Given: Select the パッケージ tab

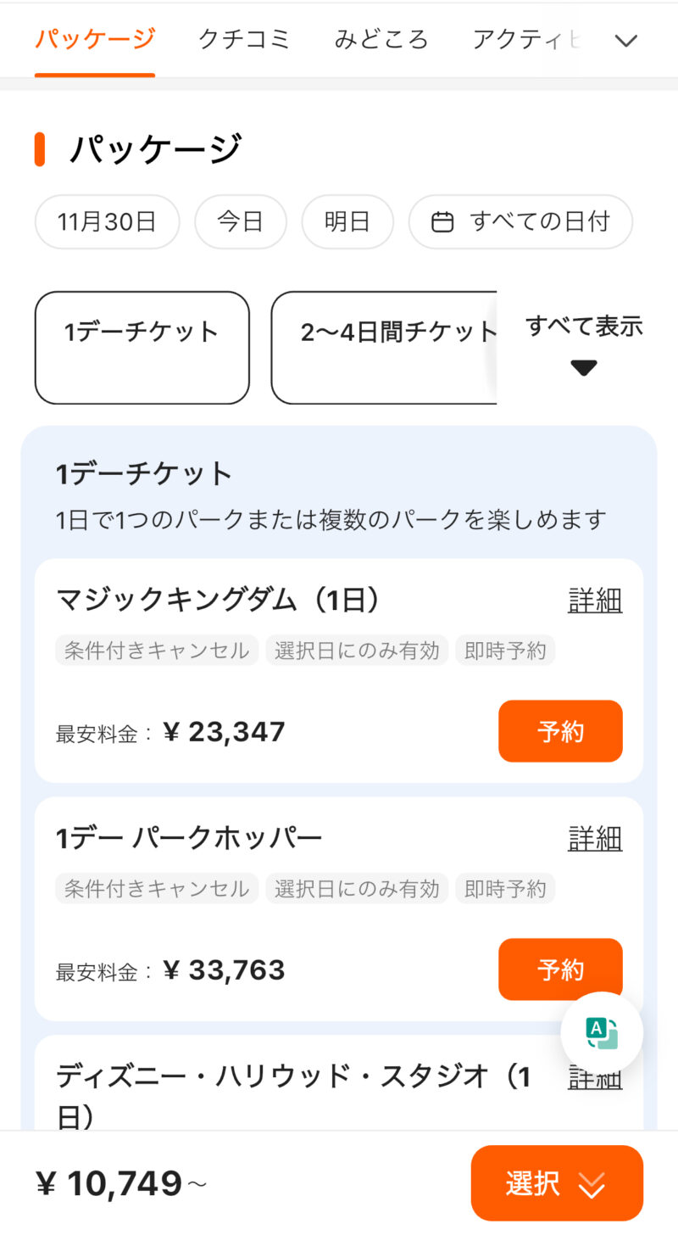Looking at the screenshot, I should 95,39.
